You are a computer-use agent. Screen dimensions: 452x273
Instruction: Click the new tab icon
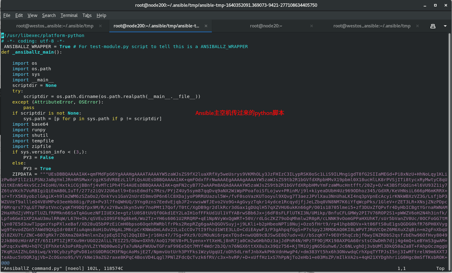(x=433, y=26)
